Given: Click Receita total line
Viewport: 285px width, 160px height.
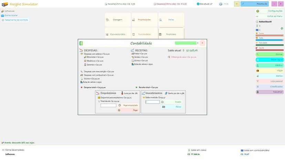Looking at the screenshot, I should coord(148,88).
